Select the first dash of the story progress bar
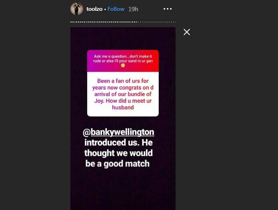The width and height of the screenshot is (278, 210). [71, 22]
